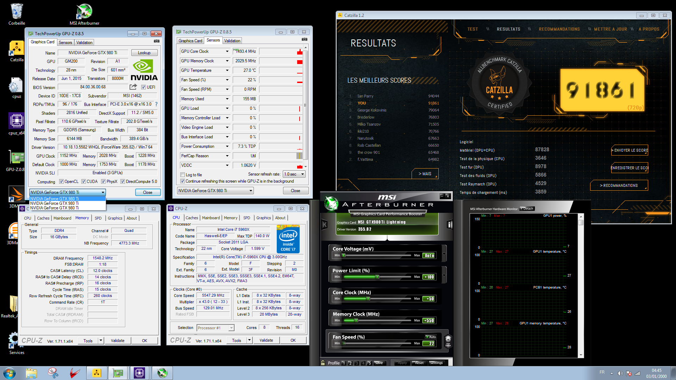Open the cpuz desktop icon
Image resolution: width=676 pixels, height=380 pixels.
(x=17, y=88)
